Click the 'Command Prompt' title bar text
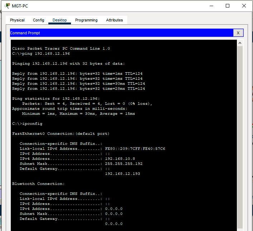Screen dimensions: 253x231 coord(25,33)
